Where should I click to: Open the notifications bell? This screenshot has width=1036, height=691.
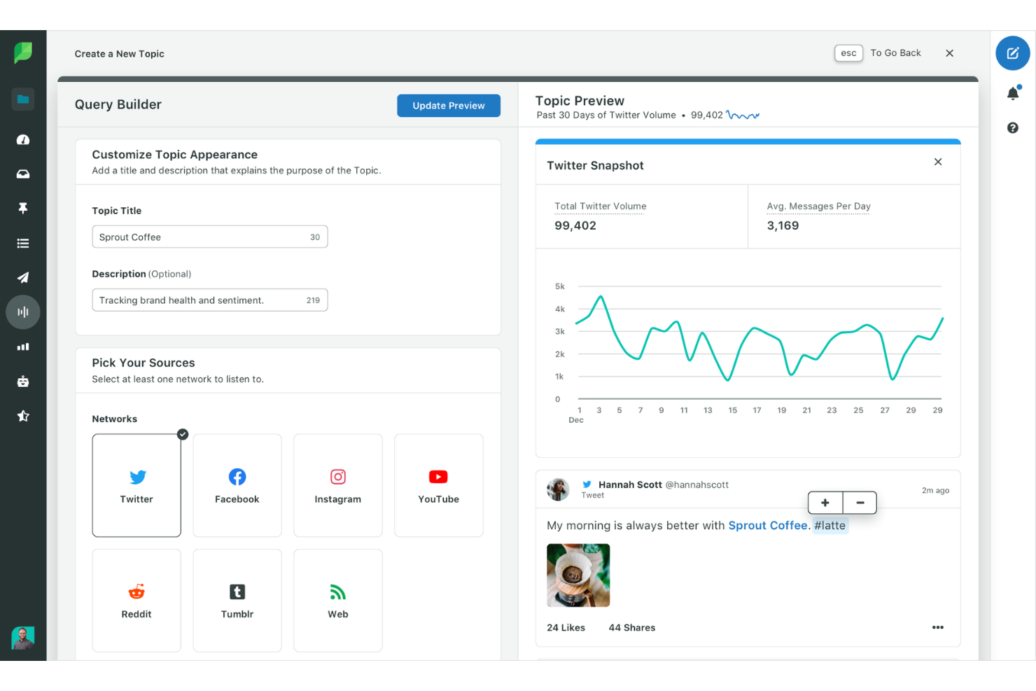pyautogui.click(x=1013, y=93)
